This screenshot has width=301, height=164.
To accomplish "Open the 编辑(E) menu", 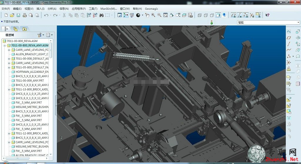I will pyautogui.click(x=17, y=9).
